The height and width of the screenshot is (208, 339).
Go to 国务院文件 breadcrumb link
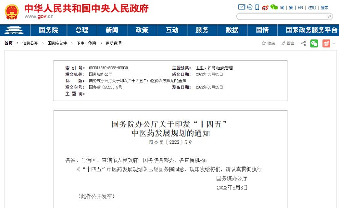click(x=57, y=43)
